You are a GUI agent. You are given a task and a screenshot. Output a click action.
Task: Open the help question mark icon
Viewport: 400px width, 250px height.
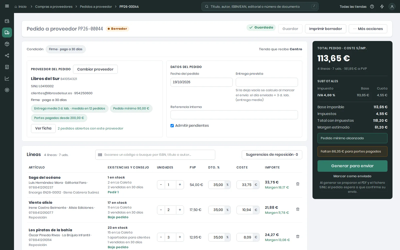(372, 6)
